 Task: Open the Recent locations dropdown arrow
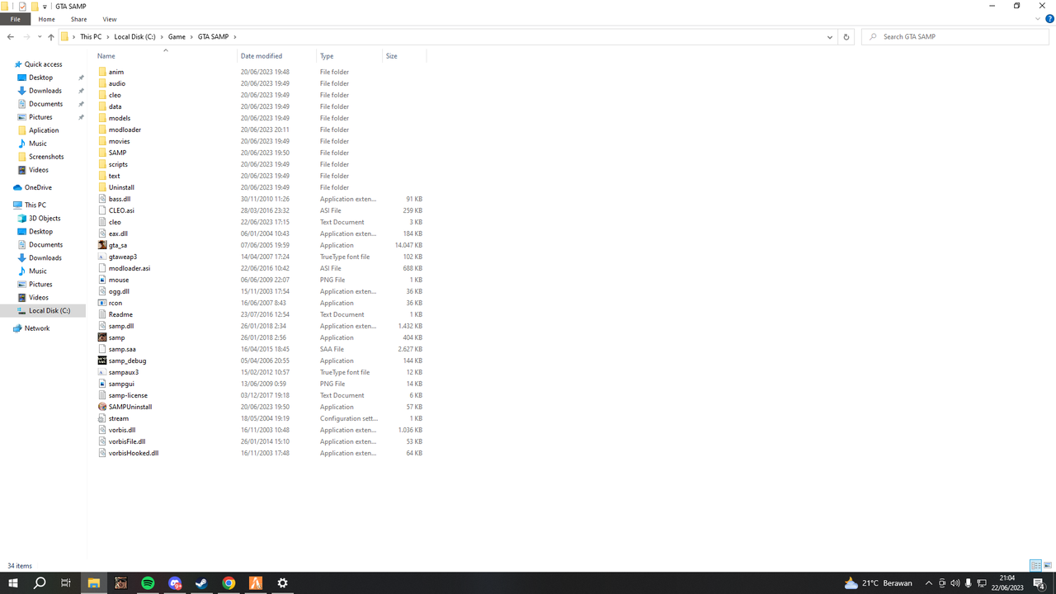(x=40, y=37)
